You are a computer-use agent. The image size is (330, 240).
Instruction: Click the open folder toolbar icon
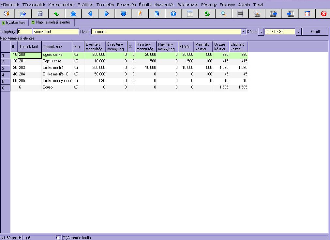click(23, 14)
